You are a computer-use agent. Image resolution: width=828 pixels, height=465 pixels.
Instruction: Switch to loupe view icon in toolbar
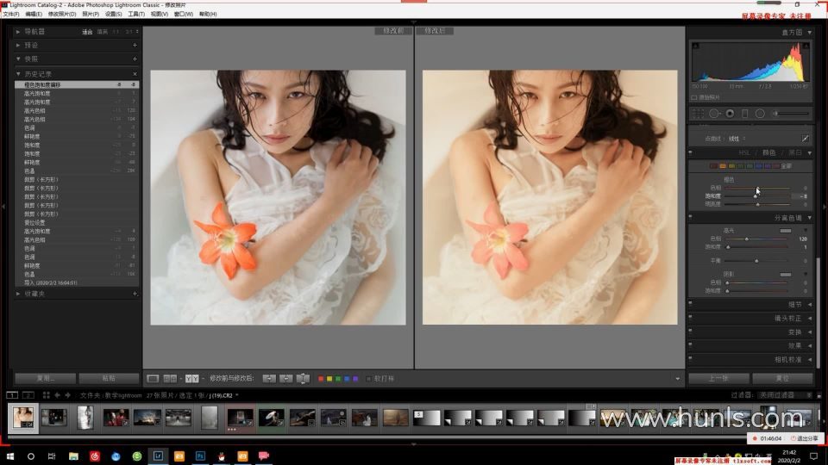click(153, 379)
